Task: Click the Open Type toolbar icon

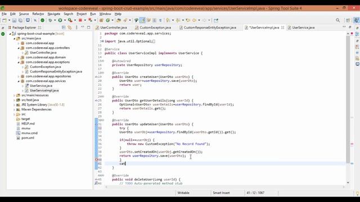Action: [119, 20]
